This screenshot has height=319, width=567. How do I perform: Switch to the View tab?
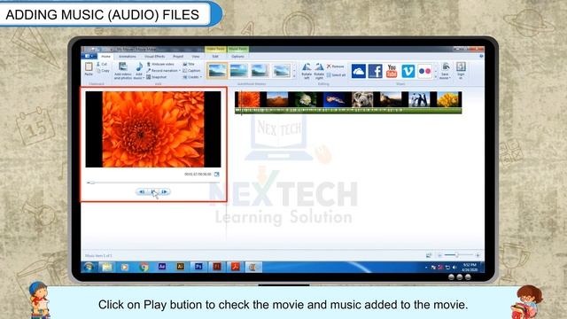pyautogui.click(x=196, y=57)
